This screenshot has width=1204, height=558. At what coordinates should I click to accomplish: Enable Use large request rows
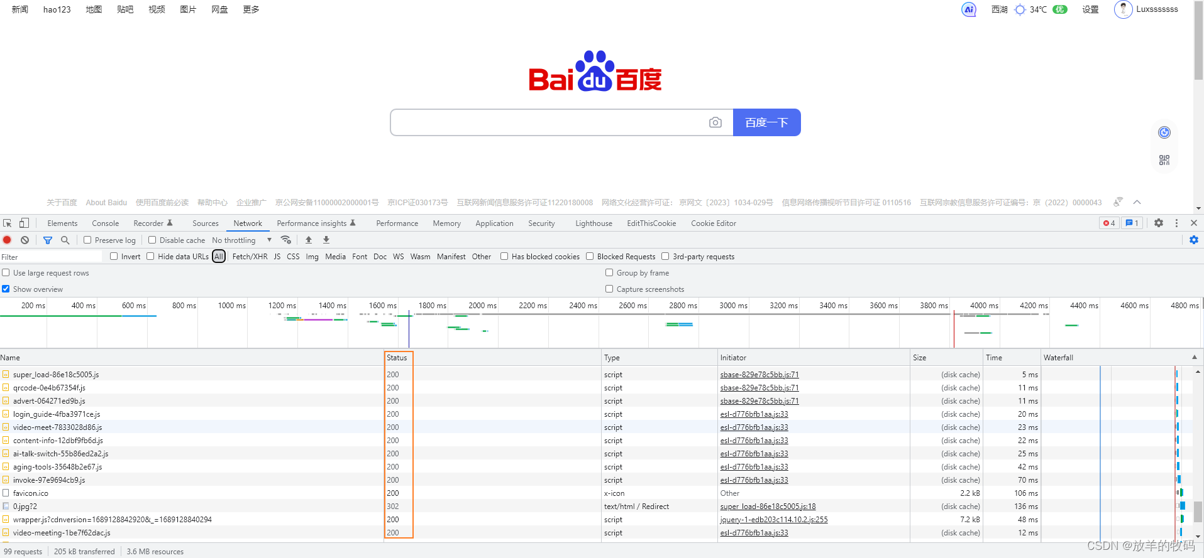pos(6,272)
